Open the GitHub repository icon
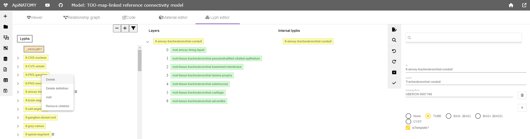The width and height of the screenshot is (530, 139). (61, 5)
